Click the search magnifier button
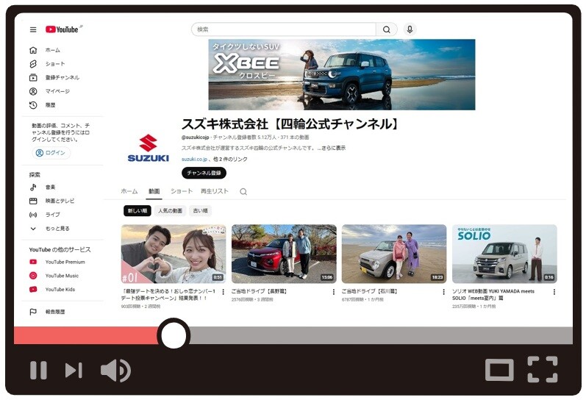The width and height of the screenshot is (586, 400). 386,29
